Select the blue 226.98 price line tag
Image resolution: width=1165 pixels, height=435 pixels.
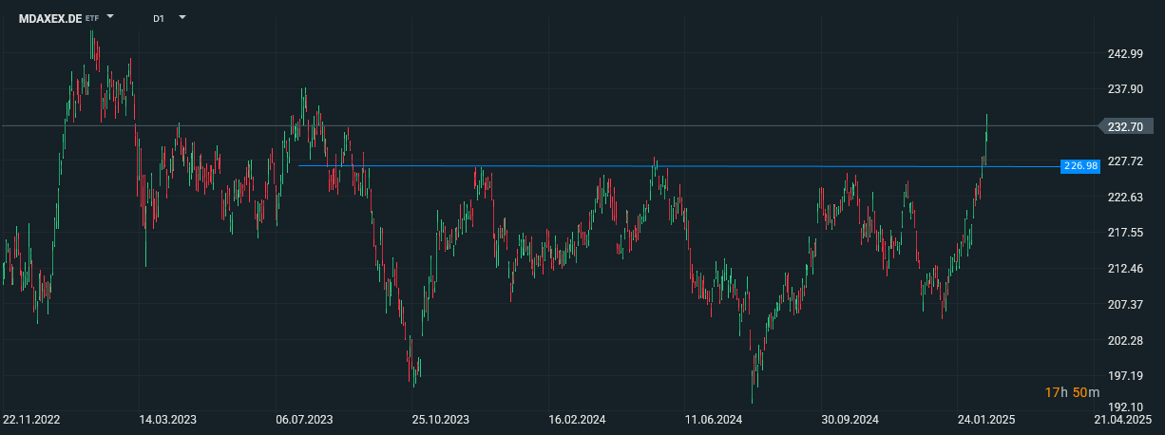pos(1080,165)
